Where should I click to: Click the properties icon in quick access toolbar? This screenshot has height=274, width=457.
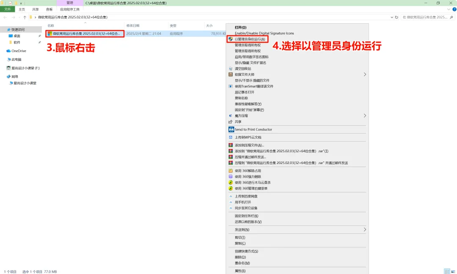[11, 3]
